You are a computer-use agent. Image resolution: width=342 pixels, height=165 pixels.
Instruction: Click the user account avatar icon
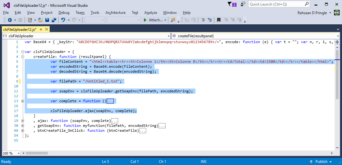pos(336,13)
